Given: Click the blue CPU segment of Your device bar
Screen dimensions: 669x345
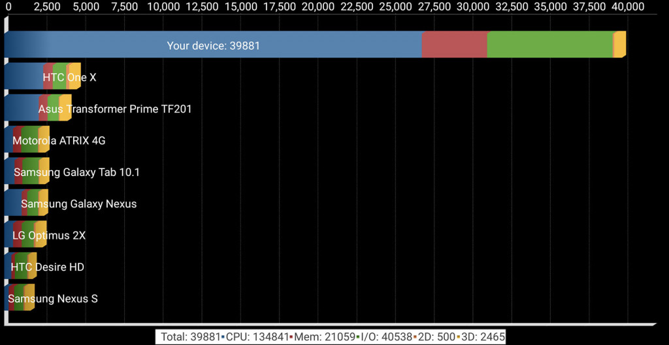Looking at the screenshot, I should 213,45.
